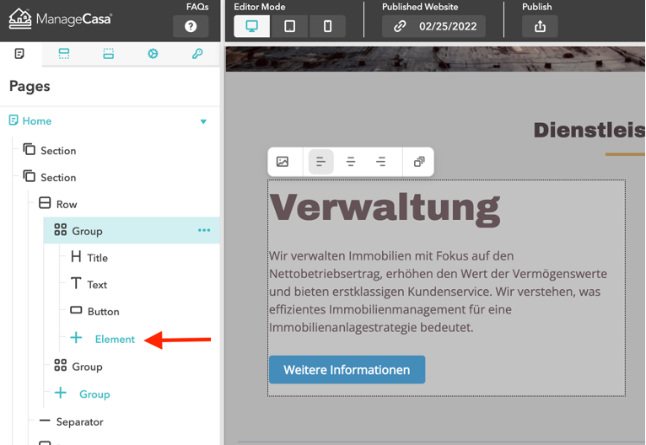Open the Group three-dots options menu
Screen dimensions: 646x445
tap(204, 230)
